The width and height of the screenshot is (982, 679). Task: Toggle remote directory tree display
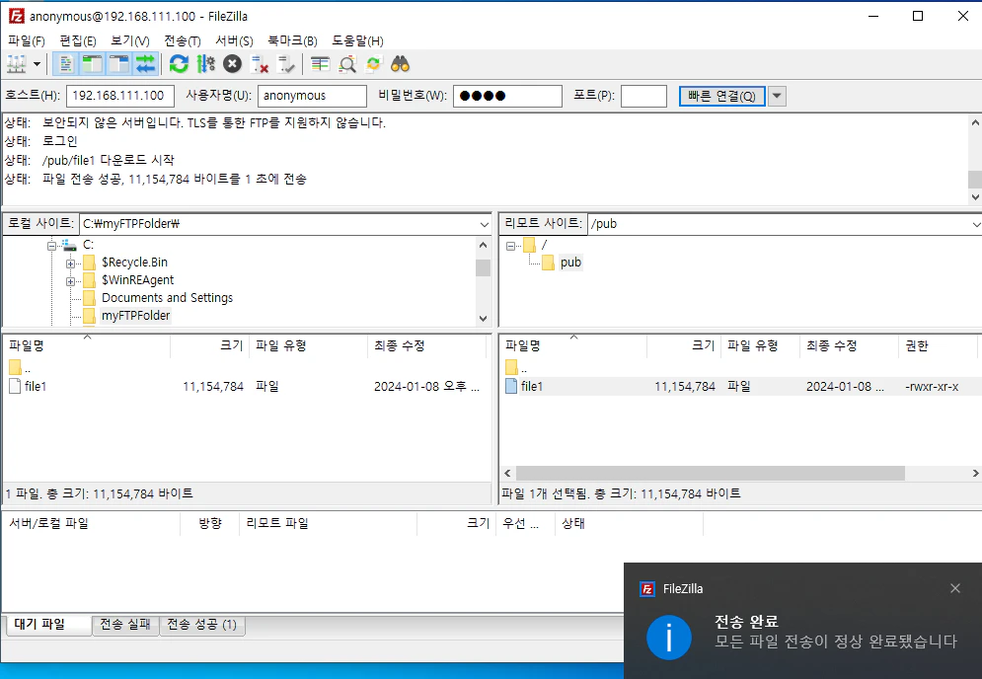118,64
